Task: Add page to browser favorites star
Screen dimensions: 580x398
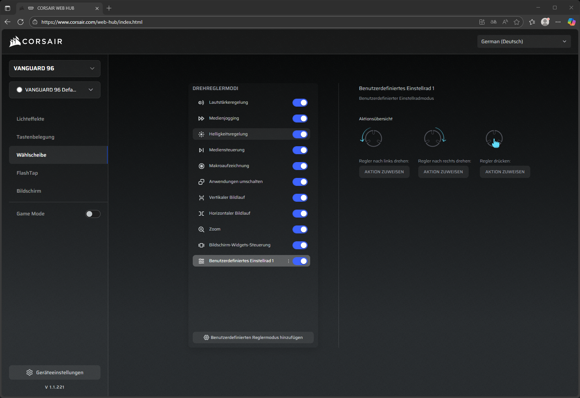Action: point(517,22)
